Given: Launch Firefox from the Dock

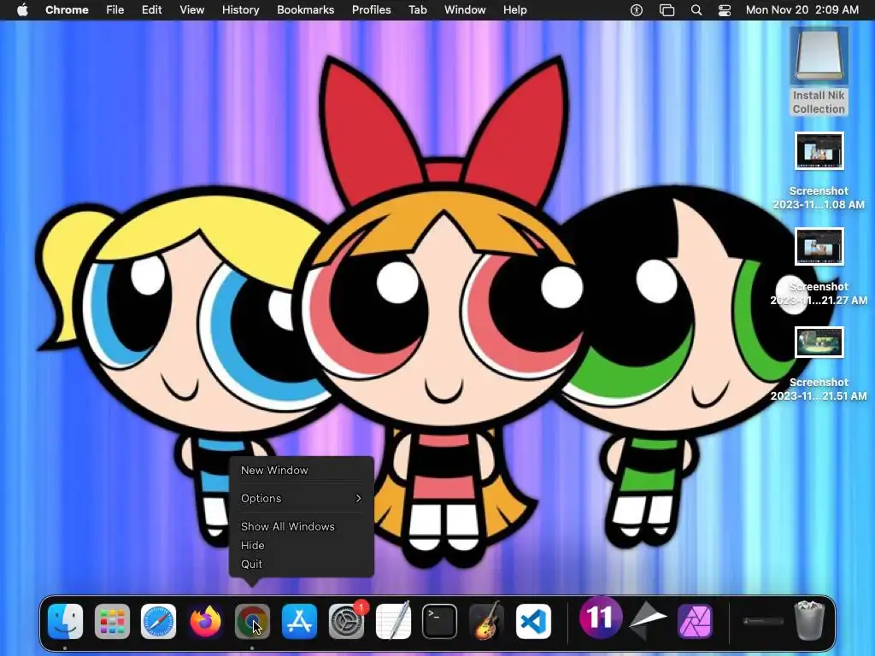Looking at the screenshot, I should click(205, 622).
